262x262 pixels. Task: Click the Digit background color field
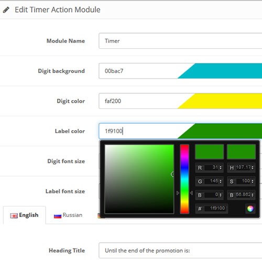[180, 71]
